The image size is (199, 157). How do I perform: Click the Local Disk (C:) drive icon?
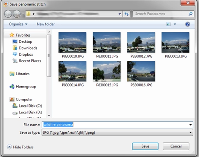click(x=15, y=106)
